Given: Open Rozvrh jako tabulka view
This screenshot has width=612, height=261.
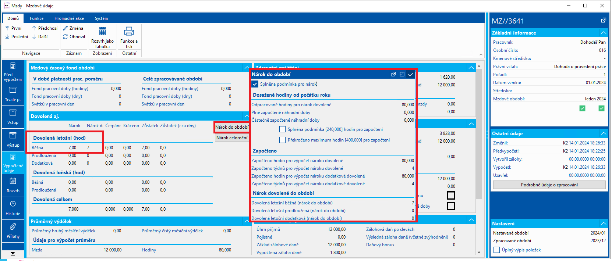Looking at the screenshot, I should pos(102,37).
